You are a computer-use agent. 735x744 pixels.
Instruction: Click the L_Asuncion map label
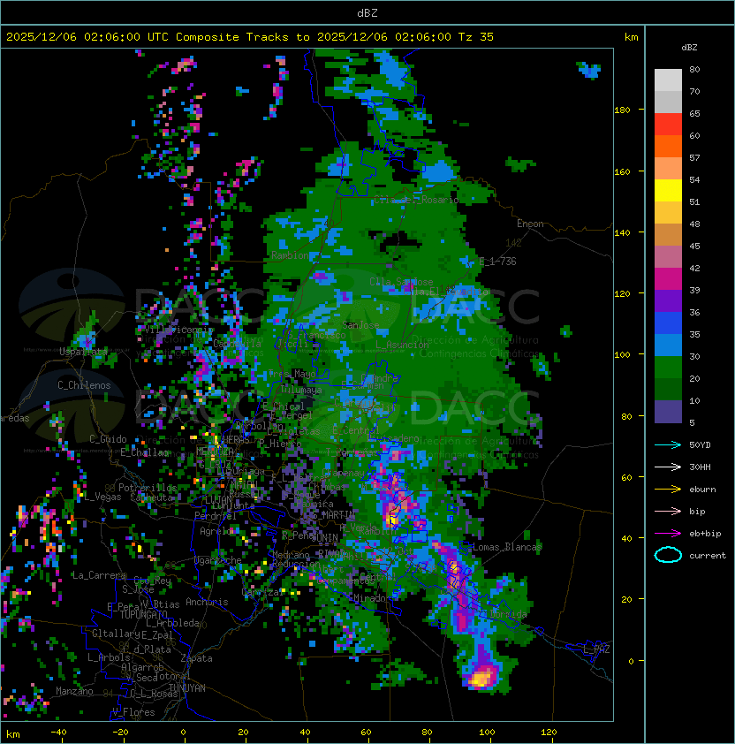point(402,345)
